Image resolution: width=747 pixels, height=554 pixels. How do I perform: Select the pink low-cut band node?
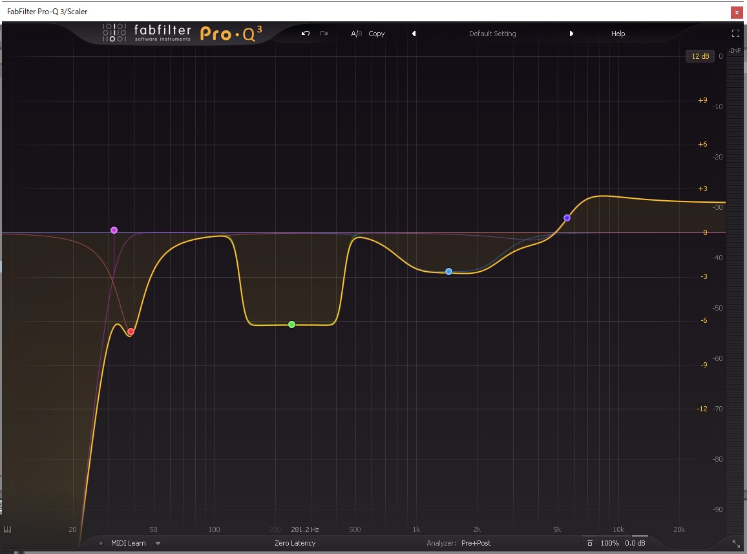click(114, 231)
